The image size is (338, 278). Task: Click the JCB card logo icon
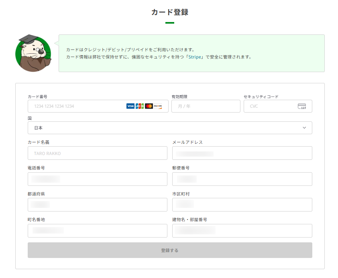(139, 106)
